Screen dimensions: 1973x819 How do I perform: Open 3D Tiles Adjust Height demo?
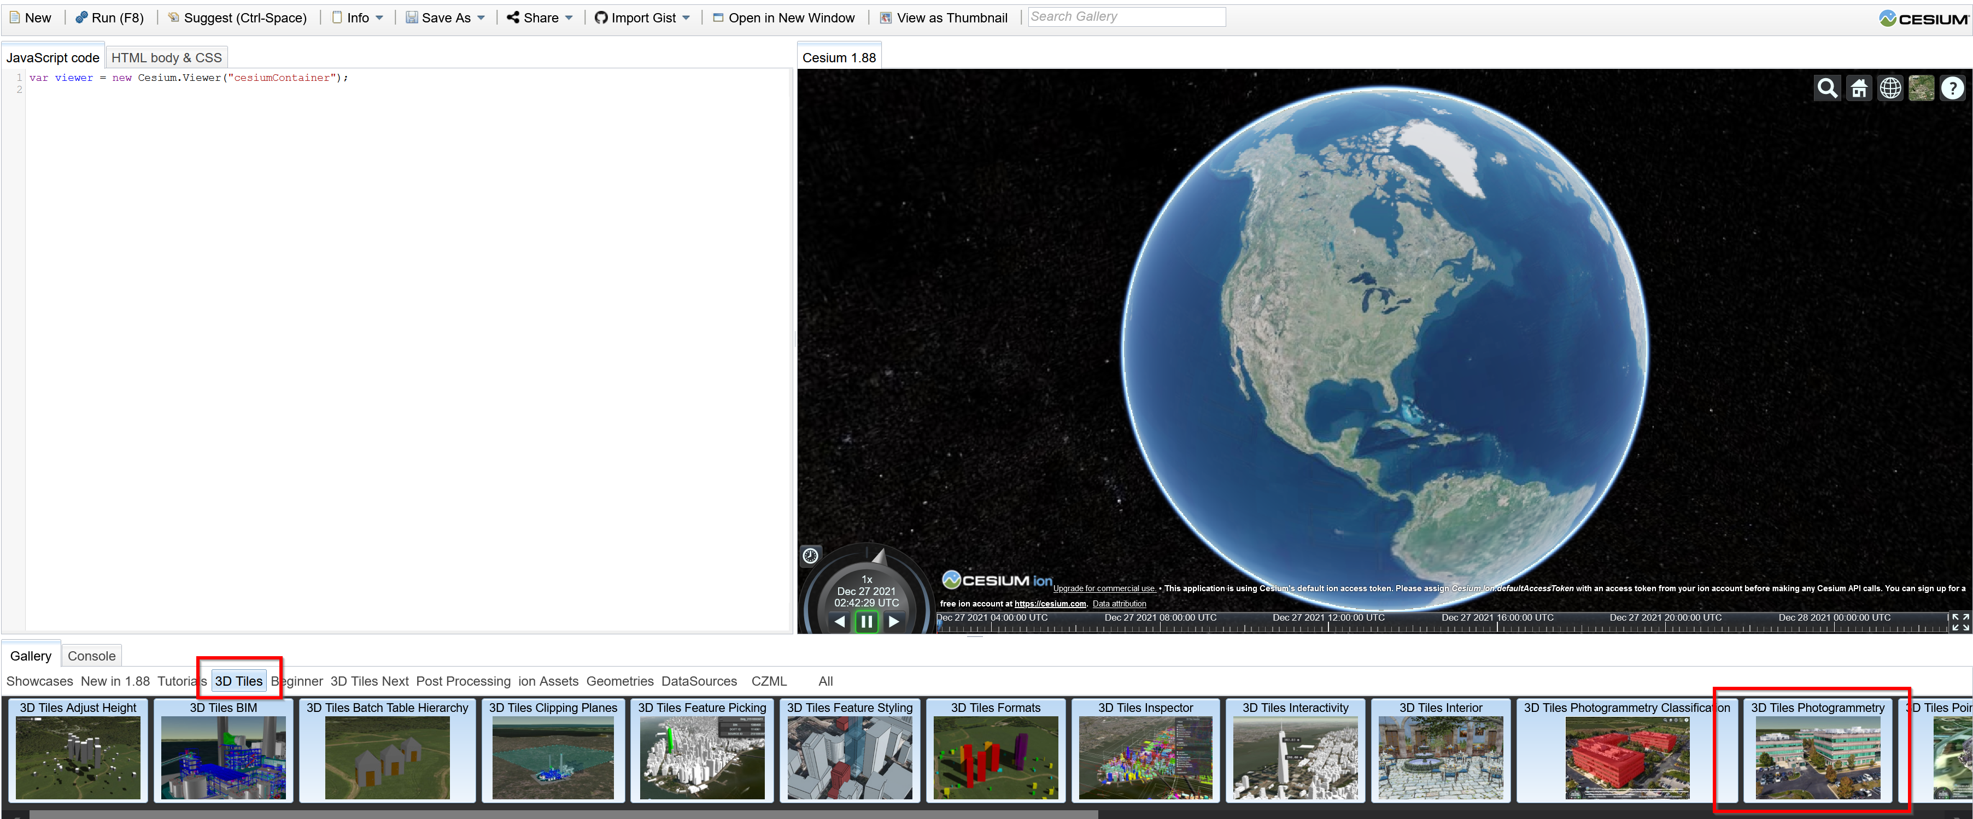tap(78, 750)
